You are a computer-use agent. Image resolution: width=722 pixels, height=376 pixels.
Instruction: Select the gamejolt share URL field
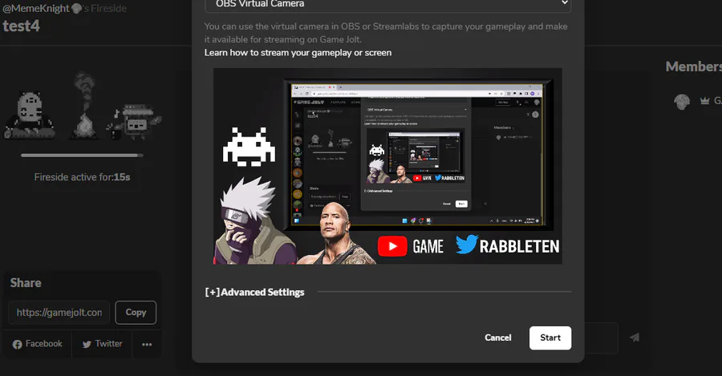click(x=59, y=313)
